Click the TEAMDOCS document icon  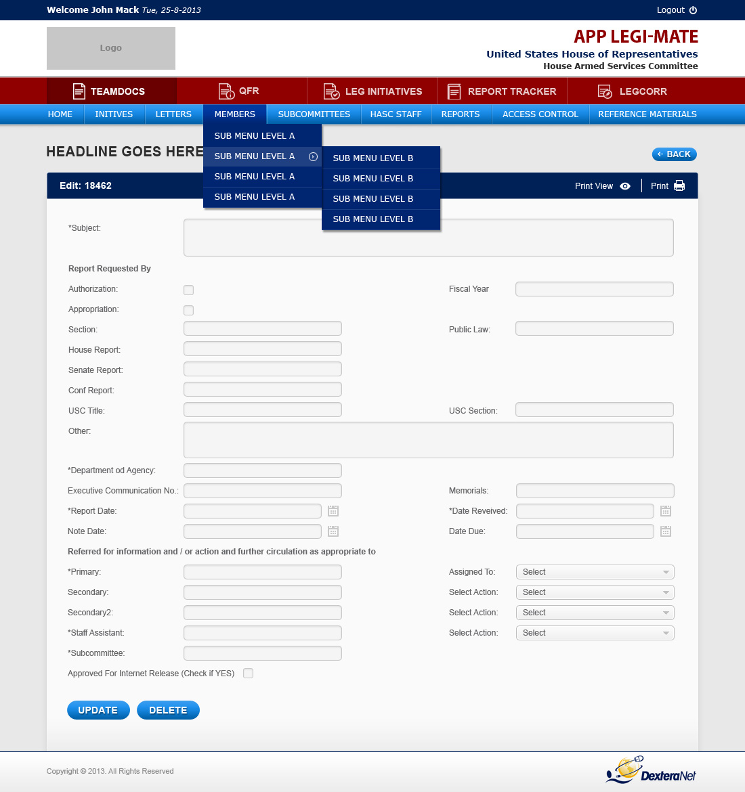[79, 91]
